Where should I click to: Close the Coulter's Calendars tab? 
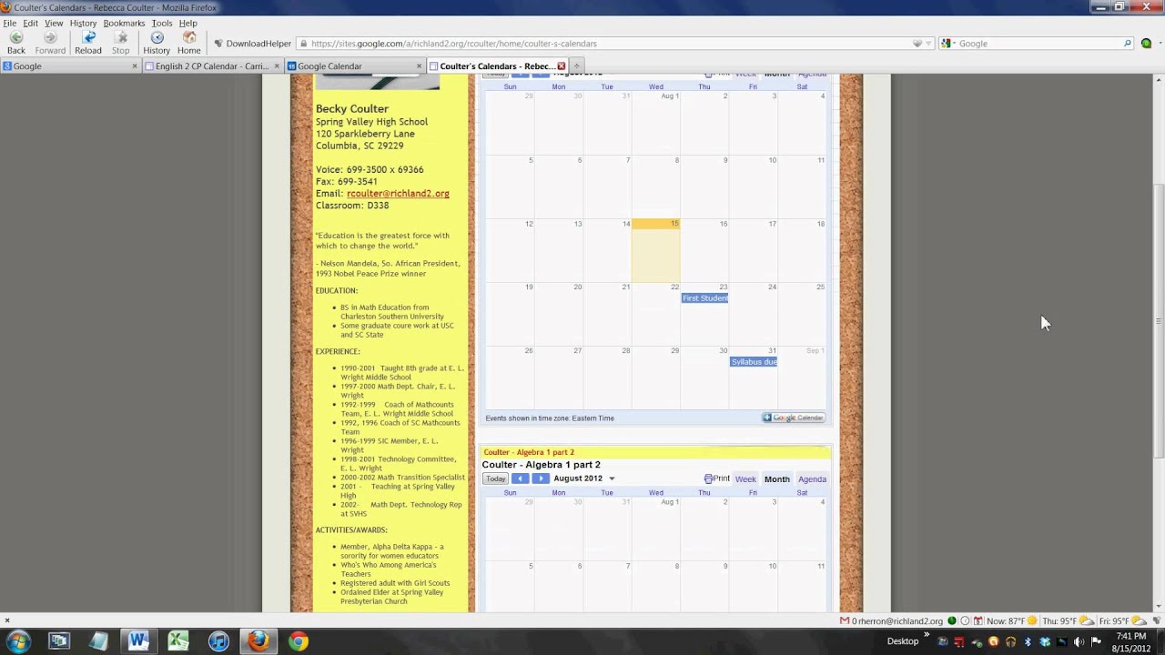pyautogui.click(x=562, y=66)
